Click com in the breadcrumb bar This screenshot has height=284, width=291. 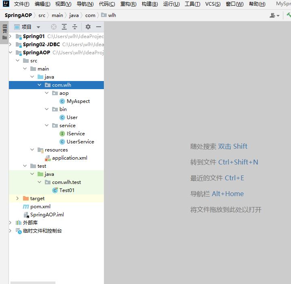90,15
